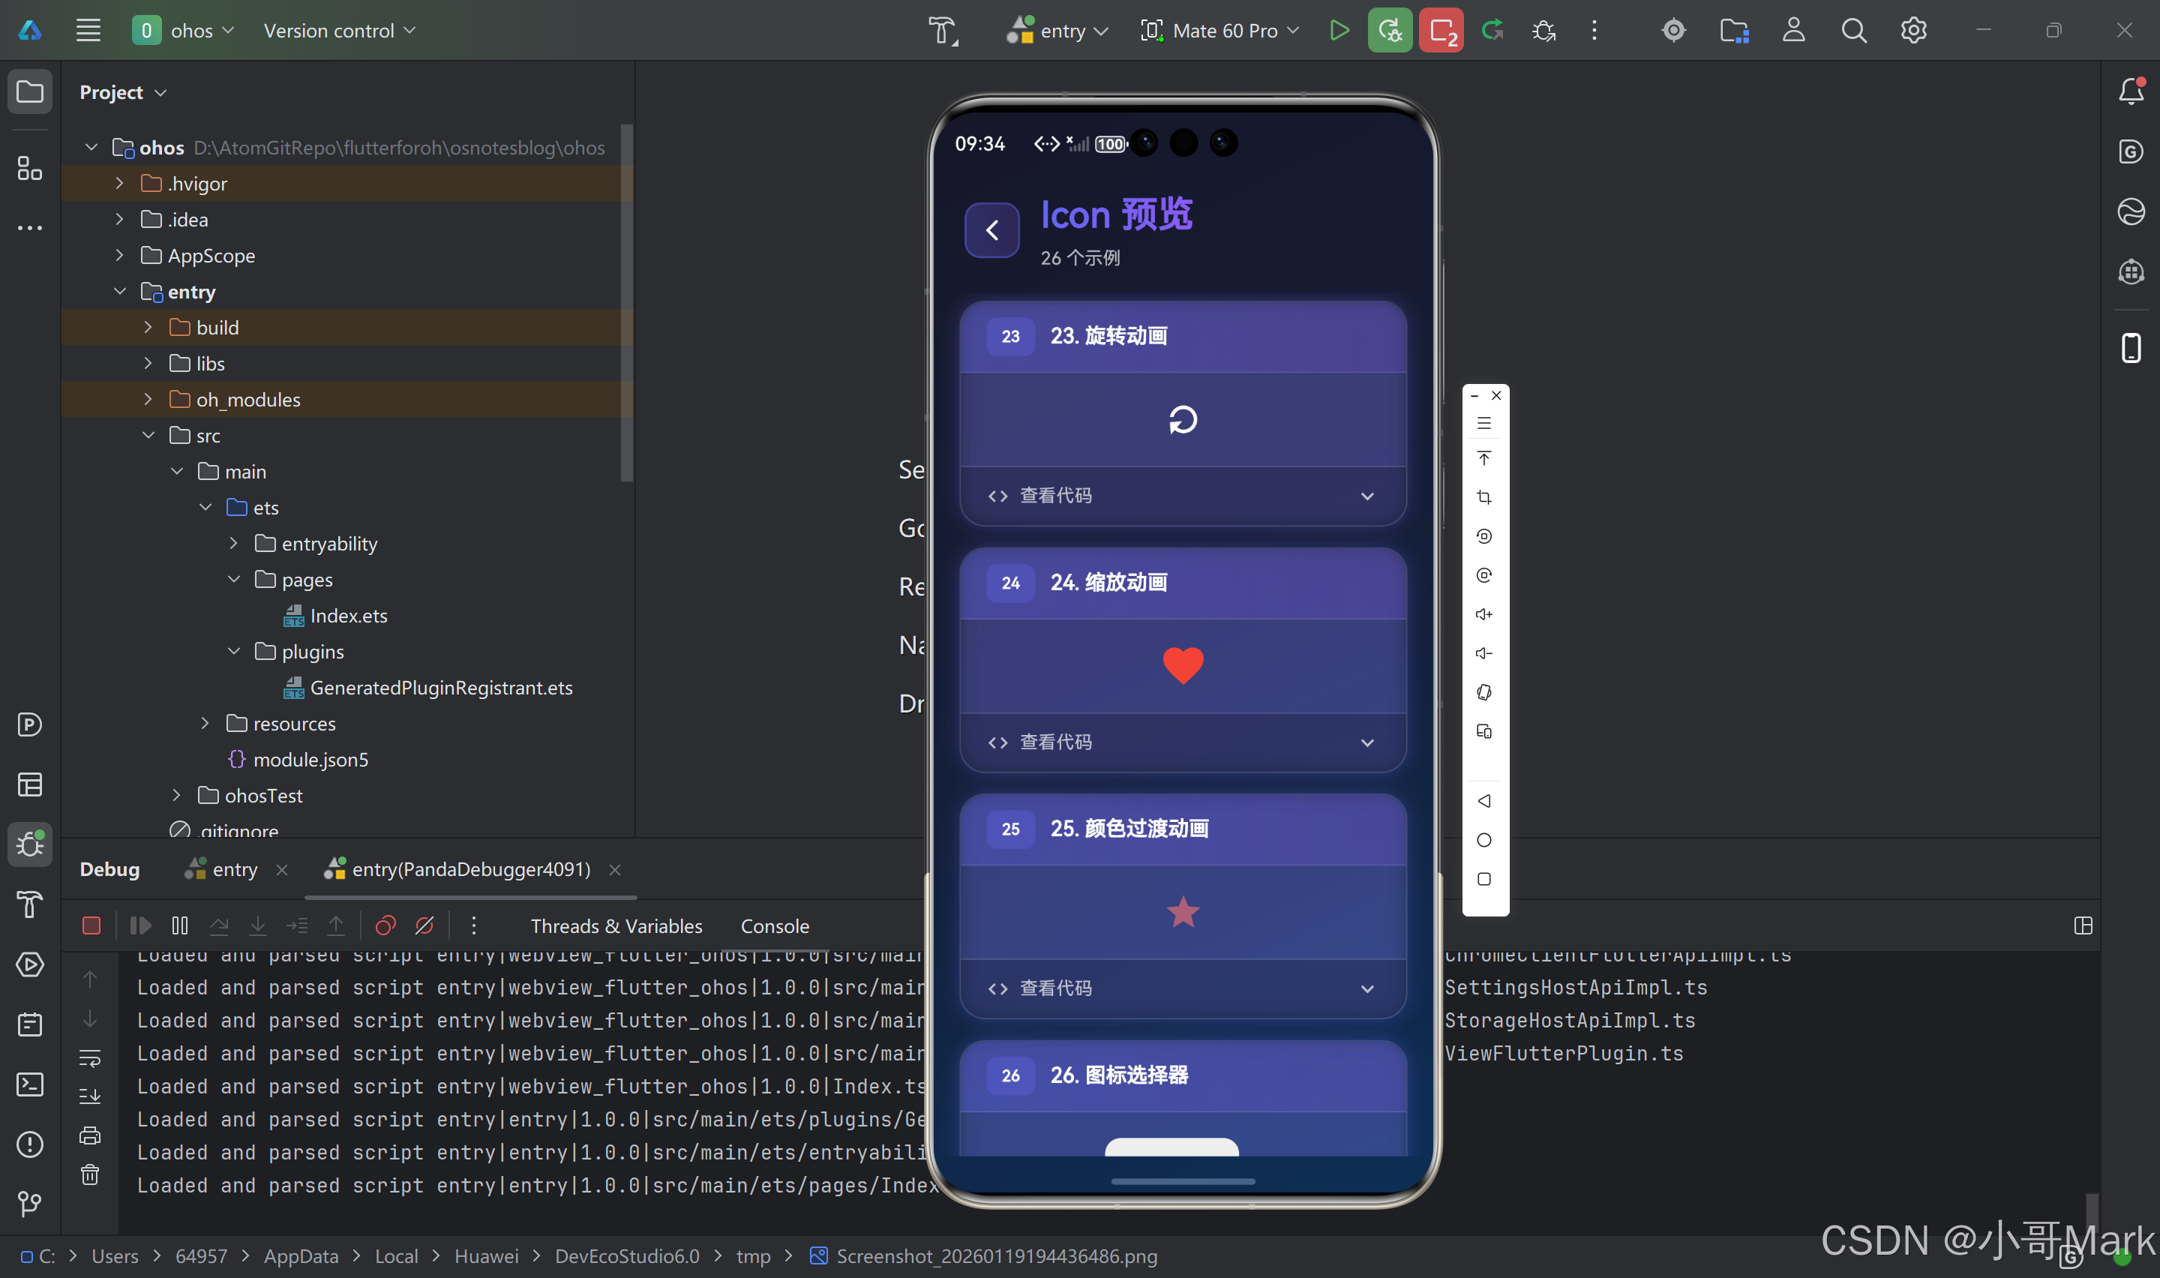Image resolution: width=2160 pixels, height=1278 pixels.
Task: Click the green Run entry button
Action: pos(1339,31)
